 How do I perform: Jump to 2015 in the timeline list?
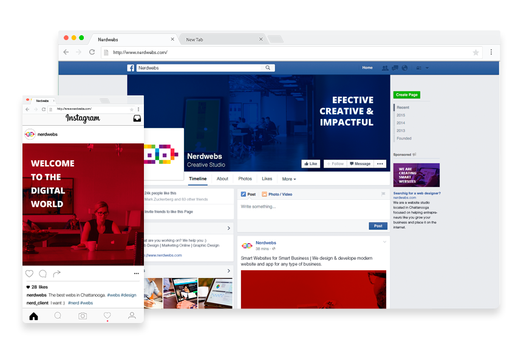[x=401, y=115]
